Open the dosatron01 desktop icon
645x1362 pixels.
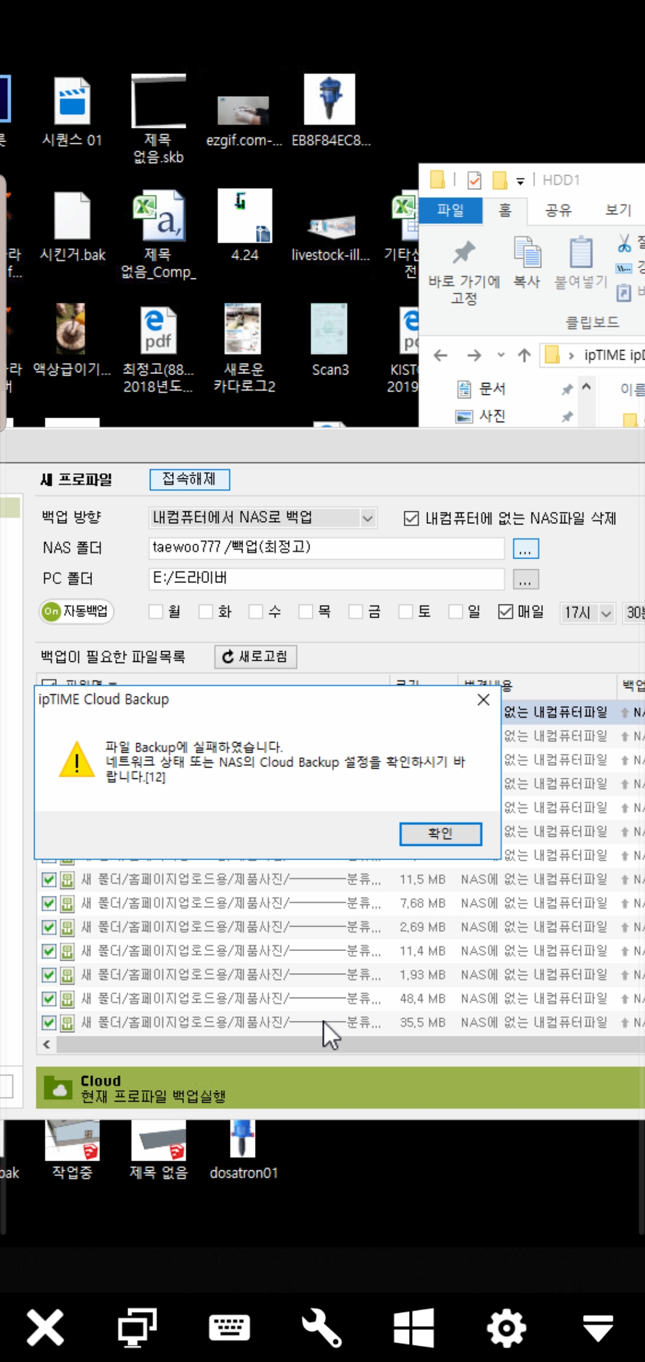[x=243, y=1150]
